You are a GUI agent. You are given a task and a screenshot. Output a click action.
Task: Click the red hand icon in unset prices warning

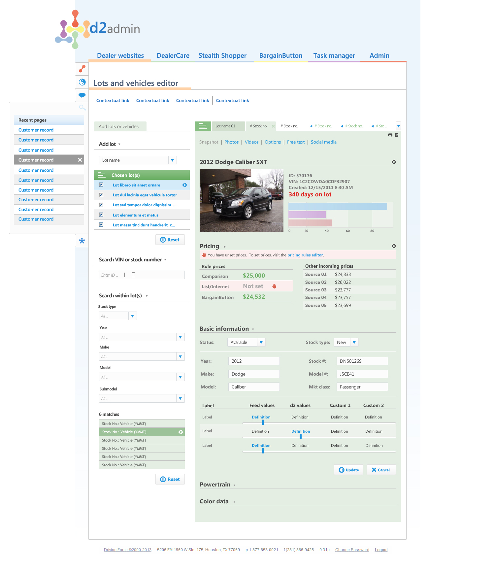pos(204,255)
